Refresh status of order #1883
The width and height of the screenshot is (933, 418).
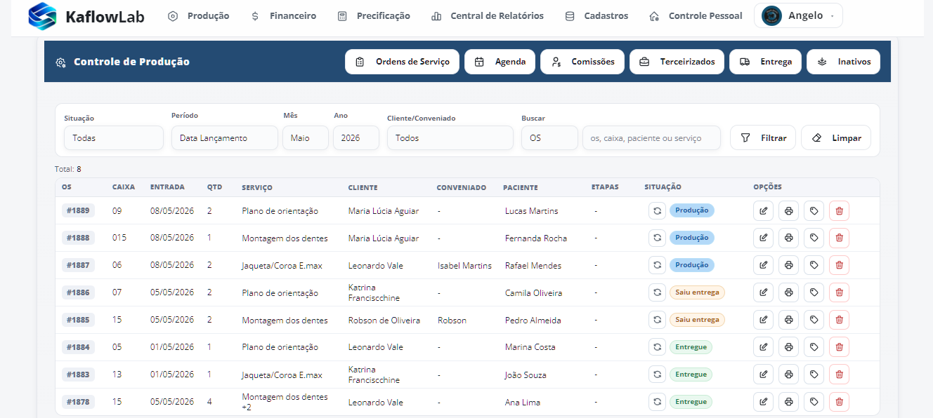(x=657, y=375)
